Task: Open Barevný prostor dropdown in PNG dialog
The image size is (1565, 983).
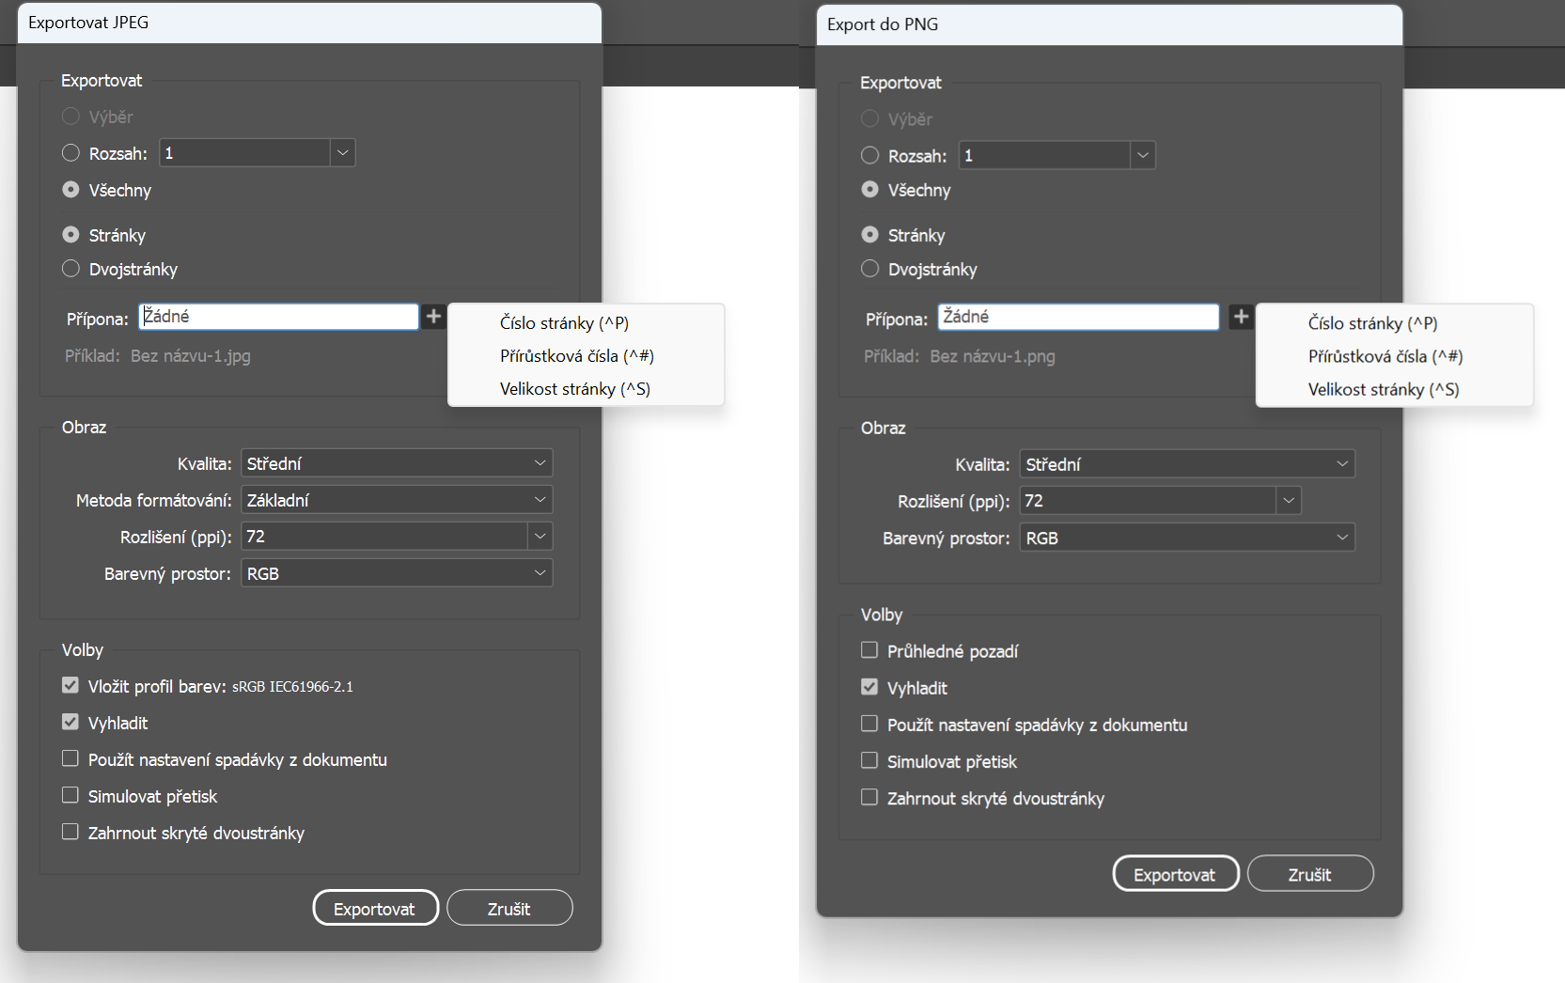Action: click(1187, 538)
